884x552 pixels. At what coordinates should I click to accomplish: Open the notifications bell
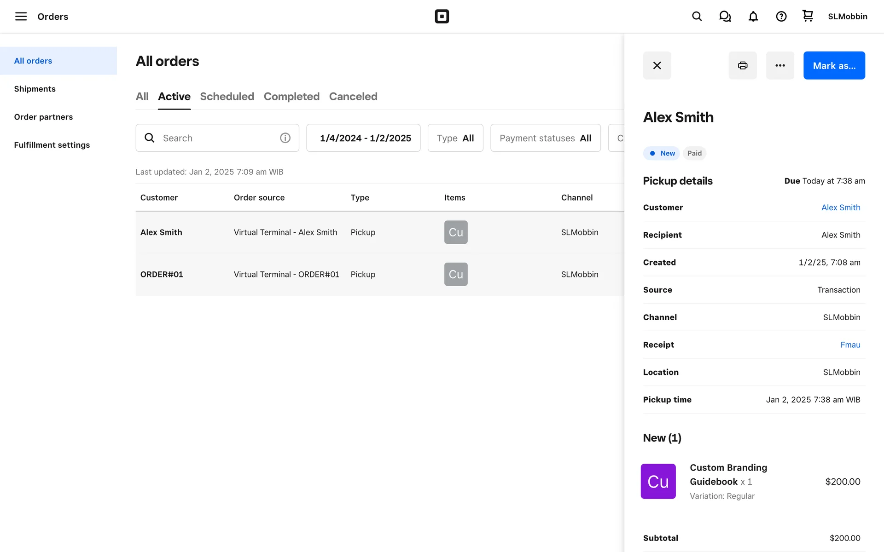[x=753, y=17]
